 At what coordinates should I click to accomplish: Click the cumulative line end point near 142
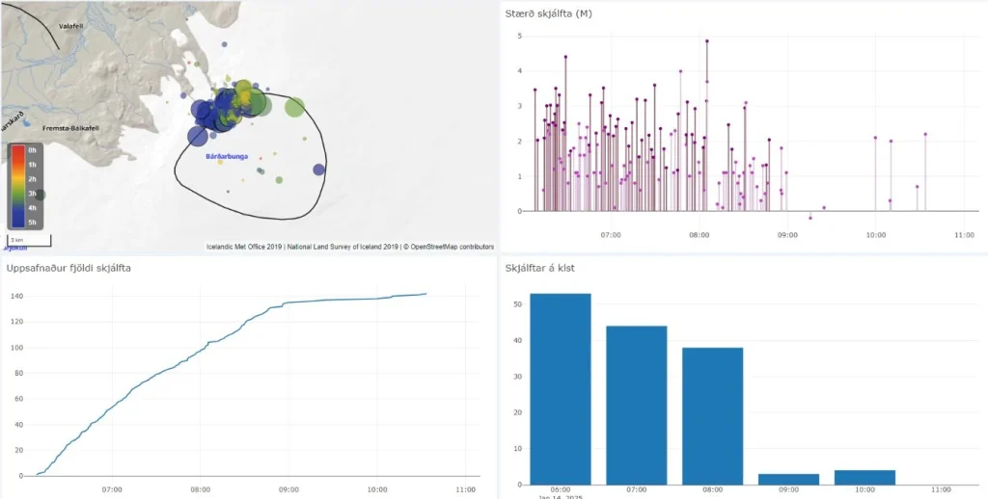click(x=425, y=293)
